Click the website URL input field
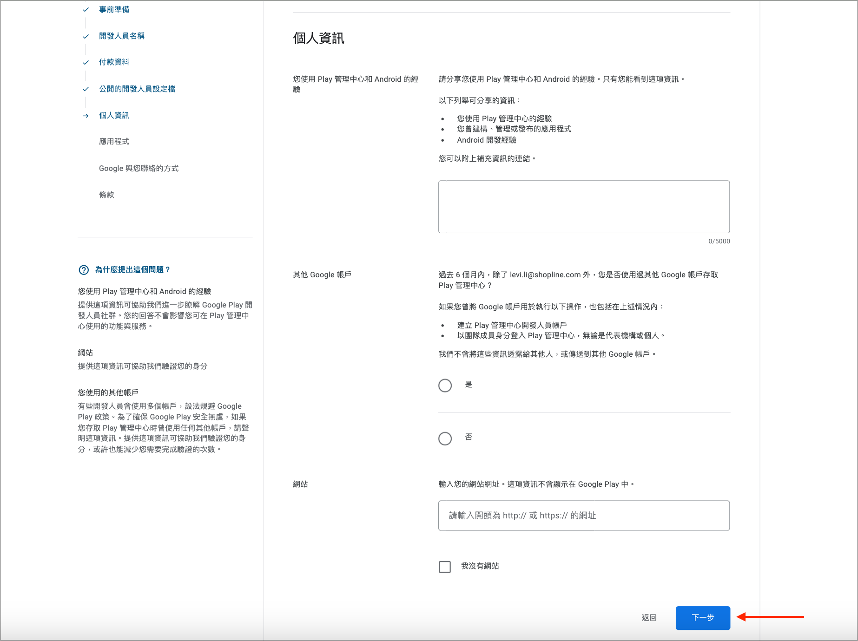Screen dimensions: 858x641 [584, 516]
